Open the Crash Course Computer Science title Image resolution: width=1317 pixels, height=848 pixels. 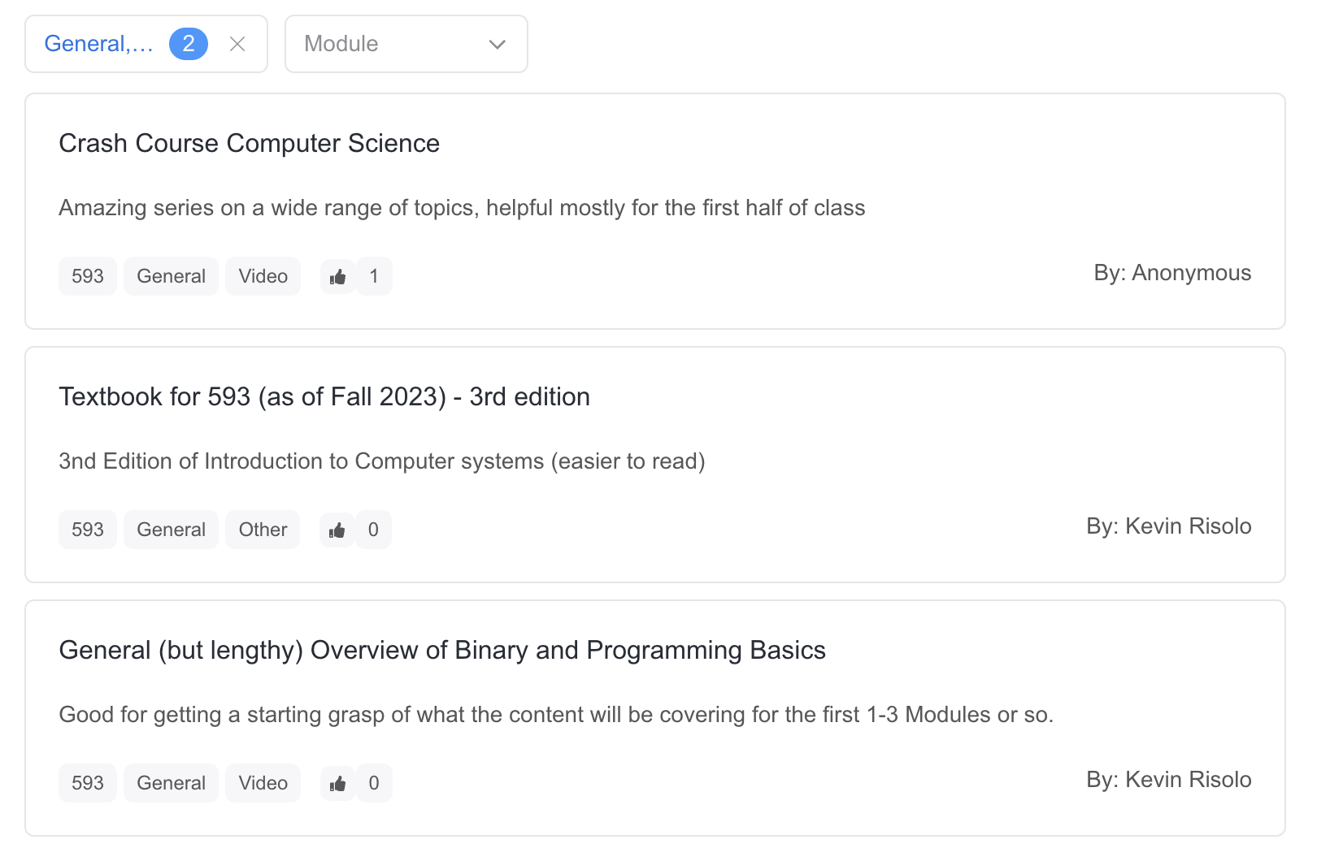click(249, 143)
